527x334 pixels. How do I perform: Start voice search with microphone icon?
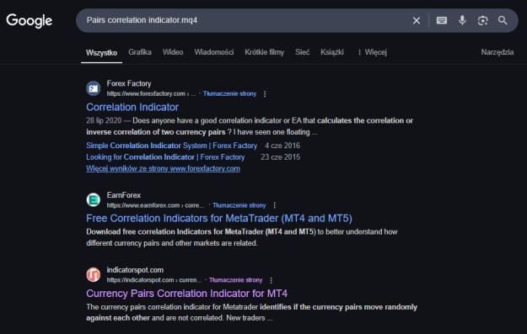462,20
